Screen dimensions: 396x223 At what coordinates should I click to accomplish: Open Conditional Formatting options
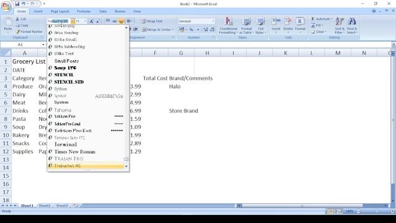[228, 25]
